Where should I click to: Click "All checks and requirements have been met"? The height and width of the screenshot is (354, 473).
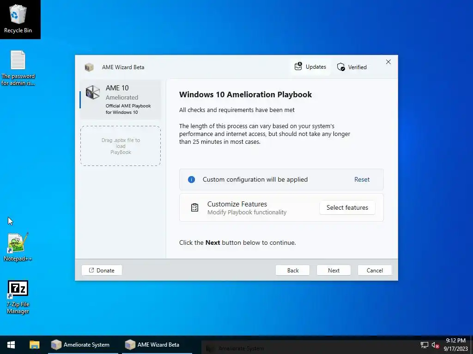[x=237, y=110]
